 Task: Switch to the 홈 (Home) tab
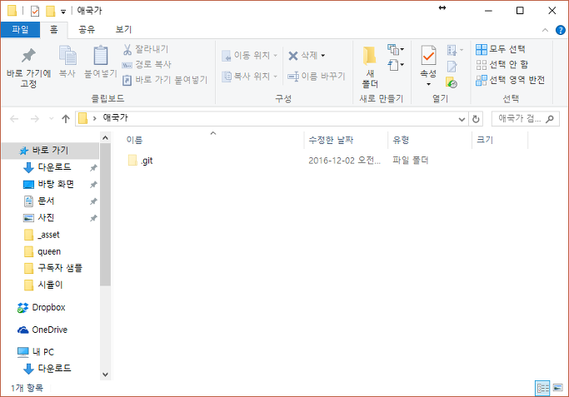[53, 30]
